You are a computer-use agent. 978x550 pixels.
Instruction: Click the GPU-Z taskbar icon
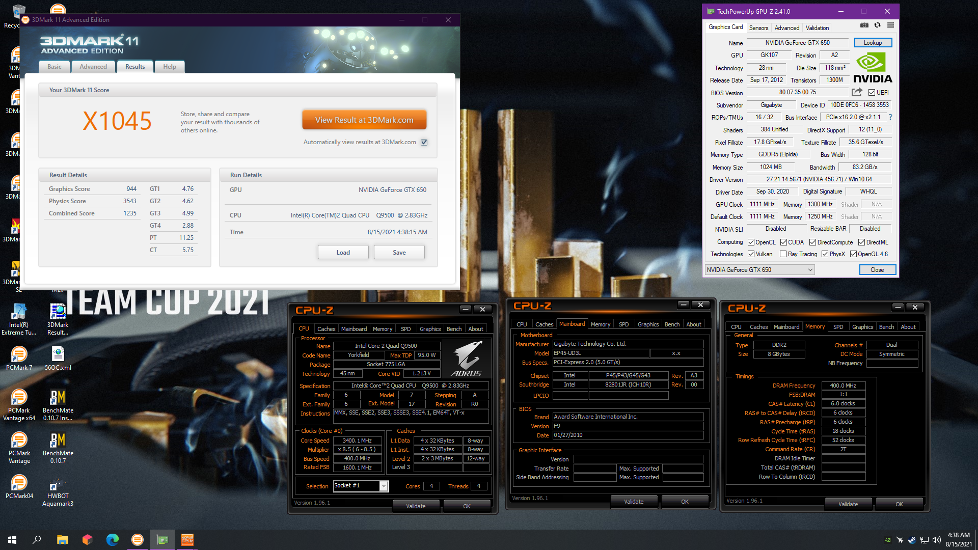click(162, 540)
